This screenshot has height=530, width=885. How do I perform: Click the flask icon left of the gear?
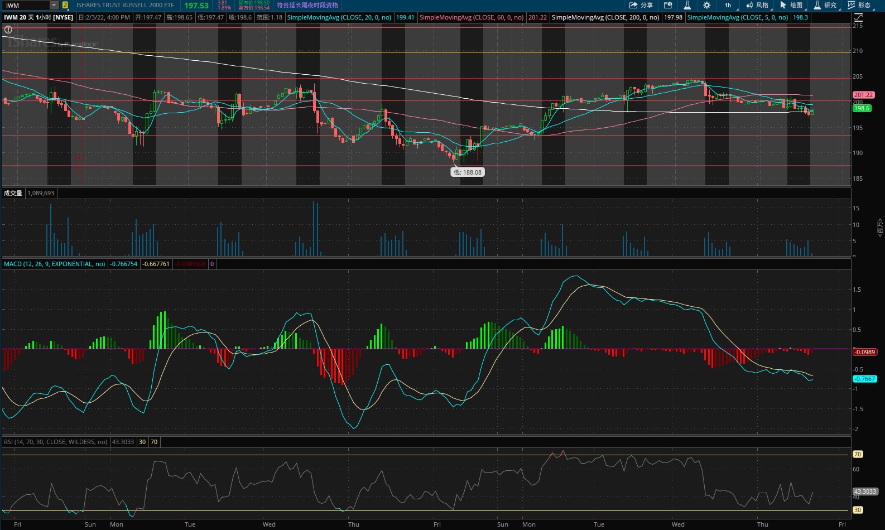[x=687, y=5]
